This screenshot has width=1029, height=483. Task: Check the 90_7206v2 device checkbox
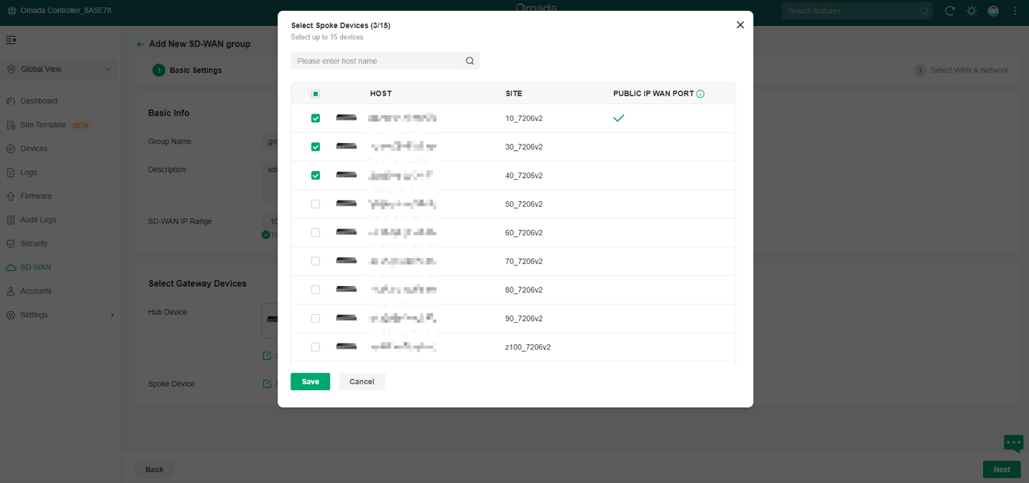pyautogui.click(x=316, y=318)
